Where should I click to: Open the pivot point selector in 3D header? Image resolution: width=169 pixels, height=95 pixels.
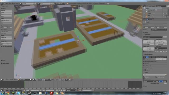tap(34, 80)
